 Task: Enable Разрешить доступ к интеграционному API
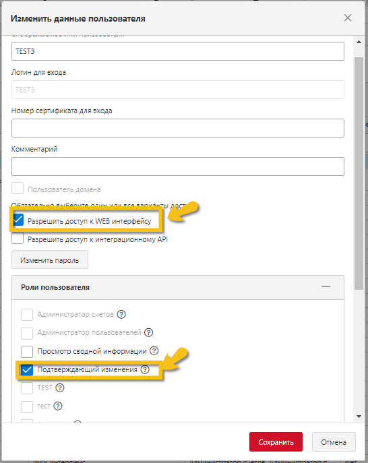click(x=18, y=239)
